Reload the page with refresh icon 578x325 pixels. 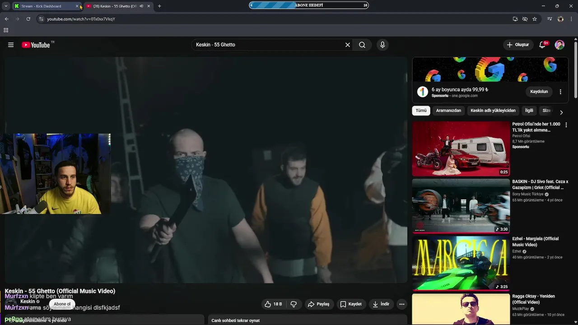pyautogui.click(x=28, y=19)
